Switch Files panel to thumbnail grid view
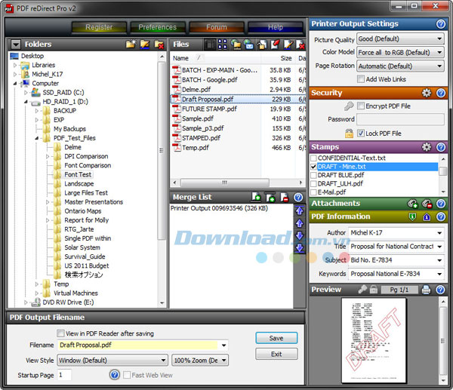Screen dimensions: 453x390 click(223, 45)
